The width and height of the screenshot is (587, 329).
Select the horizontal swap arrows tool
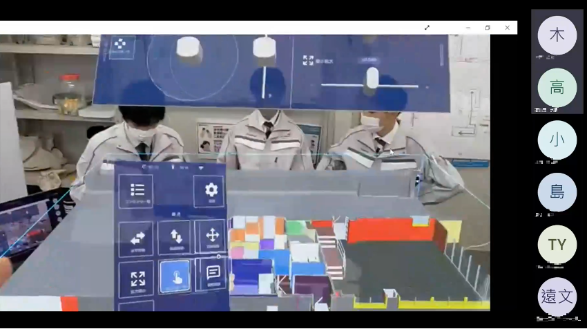tap(137, 236)
